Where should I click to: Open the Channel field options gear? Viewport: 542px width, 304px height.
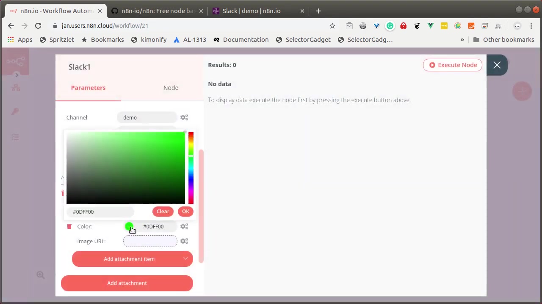(184, 117)
